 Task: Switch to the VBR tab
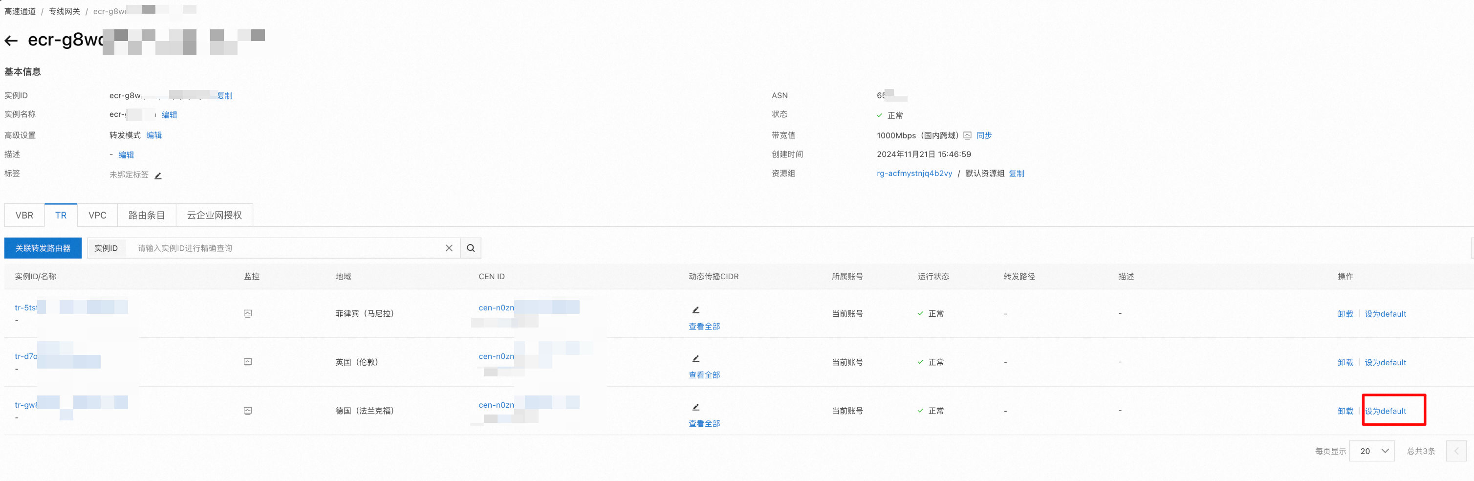click(x=24, y=215)
